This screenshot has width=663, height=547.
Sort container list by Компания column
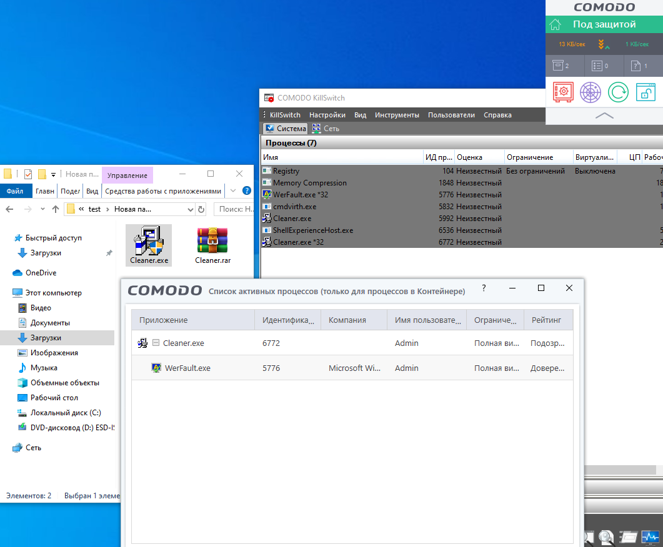(354, 320)
